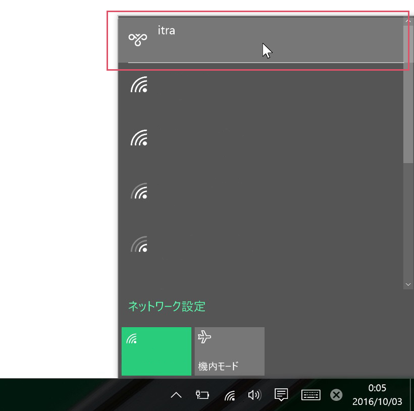
Task: Toggle the green Wi-Fi quick action tile
Action: coord(157,351)
